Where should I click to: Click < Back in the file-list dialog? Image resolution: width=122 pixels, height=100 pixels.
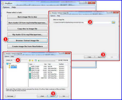(x=42, y=96)
